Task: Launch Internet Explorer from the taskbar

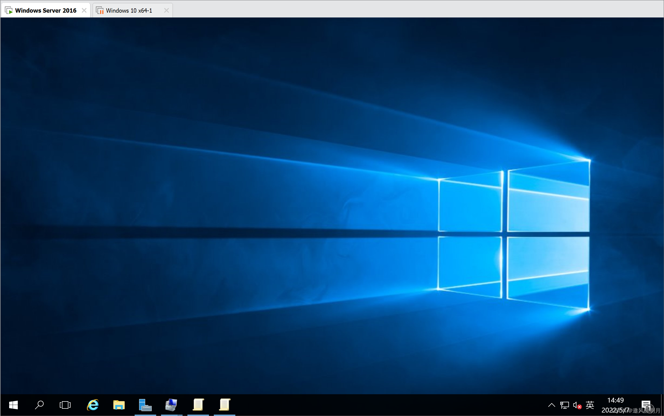Action: click(x=93, y=405)
